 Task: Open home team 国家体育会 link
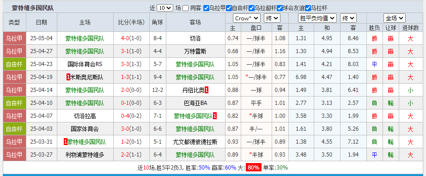click(x=85, y=129)
